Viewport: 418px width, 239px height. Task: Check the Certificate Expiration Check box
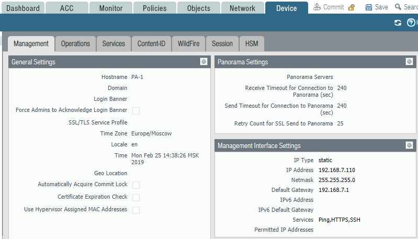(136, 197)
